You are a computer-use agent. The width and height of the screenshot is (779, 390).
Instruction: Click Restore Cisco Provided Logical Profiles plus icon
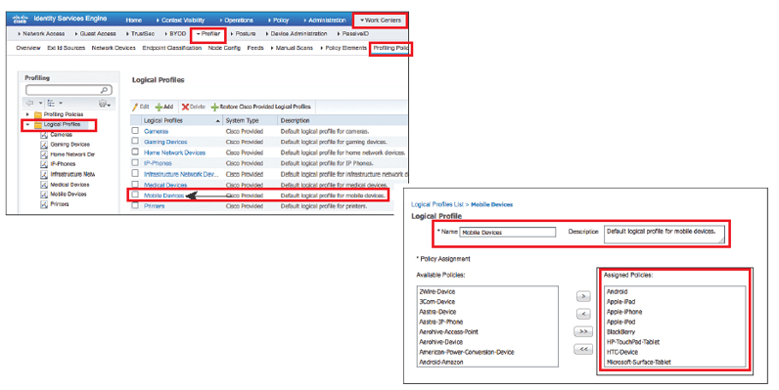point(214,107)
